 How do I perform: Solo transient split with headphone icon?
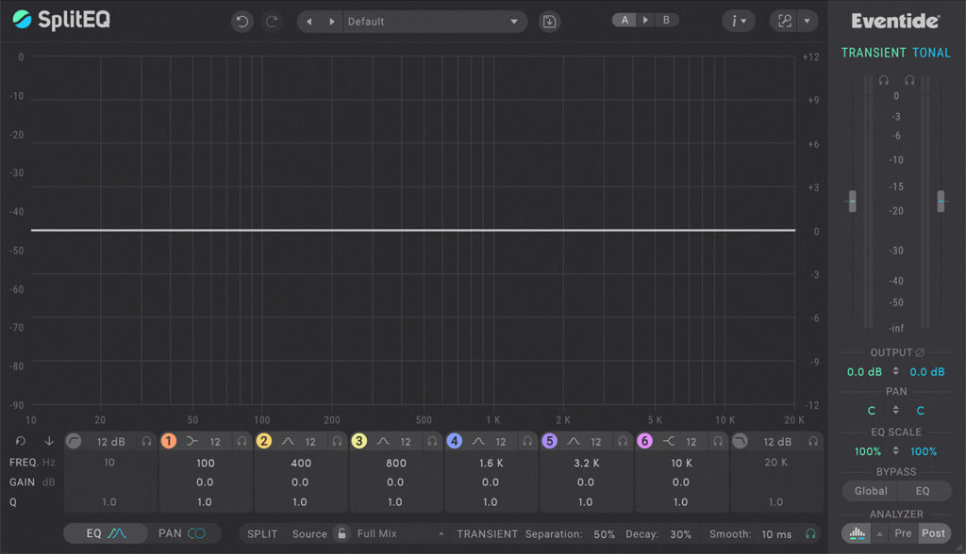coord(810,533)
